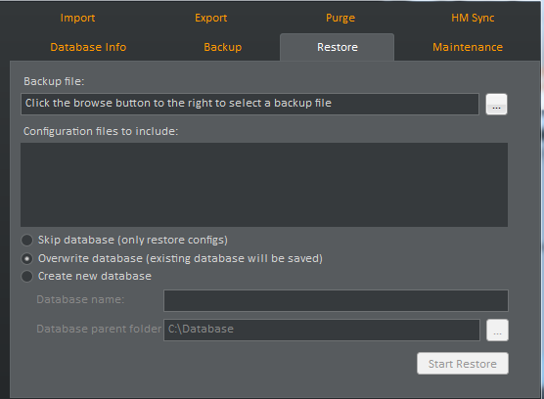Click the parent folder browse button
Viewport: 544px width, 399px height.
pyautogui.click(x=497, y=330)
